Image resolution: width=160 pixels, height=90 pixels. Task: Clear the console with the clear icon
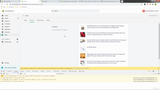(4, 74)
